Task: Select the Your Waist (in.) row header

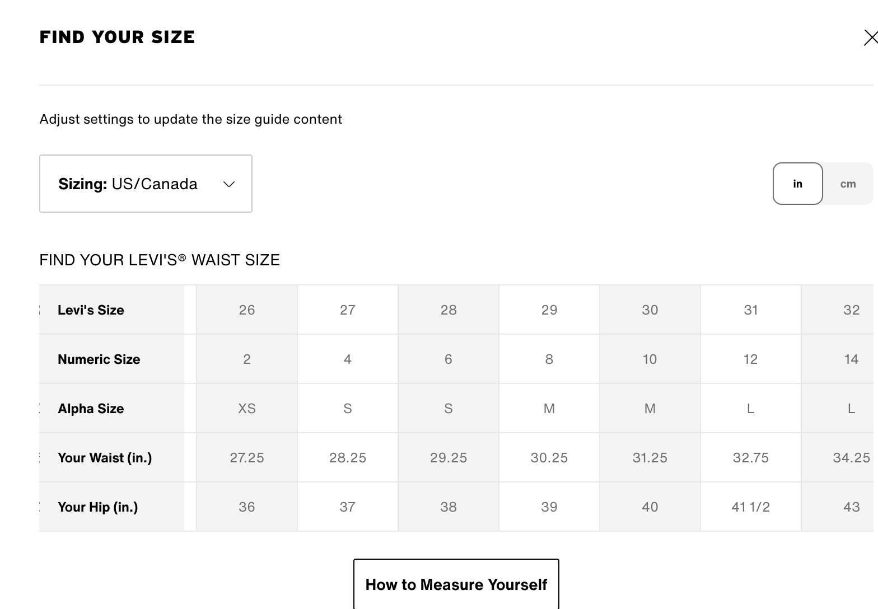Action: pyautogui.click(x=105, y=458)
